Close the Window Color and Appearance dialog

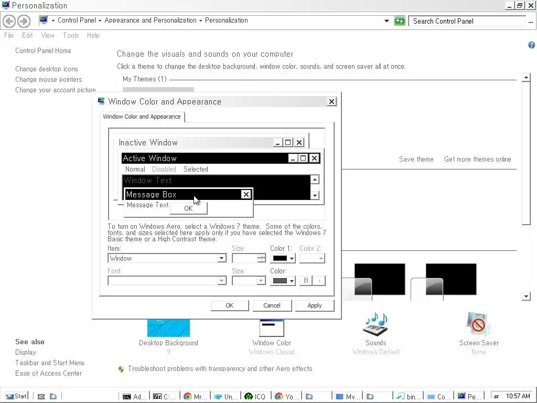pyautogui.click(x=331, y=101)
